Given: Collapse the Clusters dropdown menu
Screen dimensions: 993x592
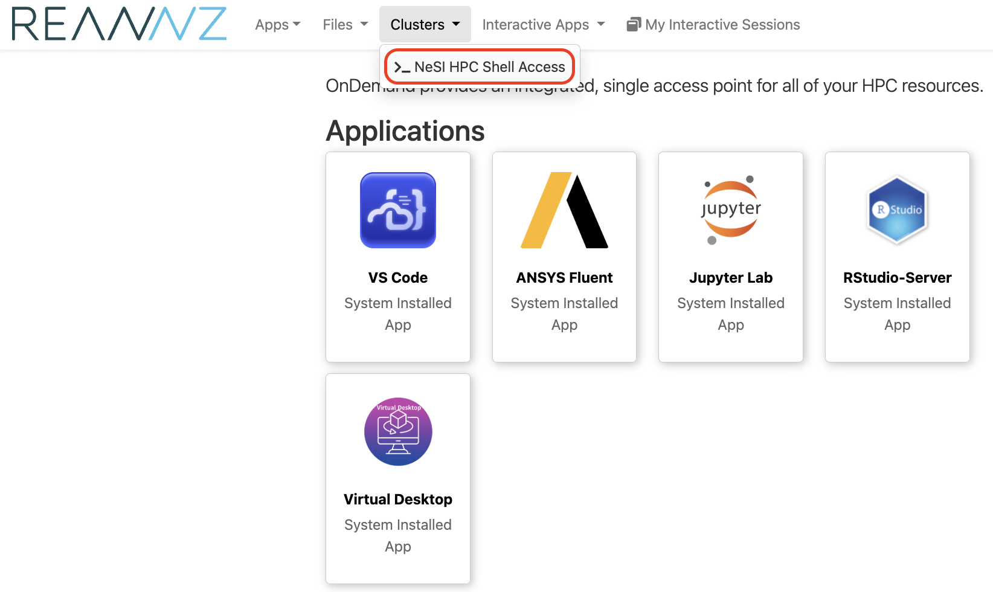Looking at the screenshot, I should pyautogui.click(x=425, y=25).
